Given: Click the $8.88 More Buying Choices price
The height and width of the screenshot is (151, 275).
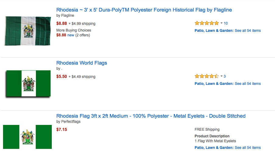Looking at the screenshot, I should point(61,35).
